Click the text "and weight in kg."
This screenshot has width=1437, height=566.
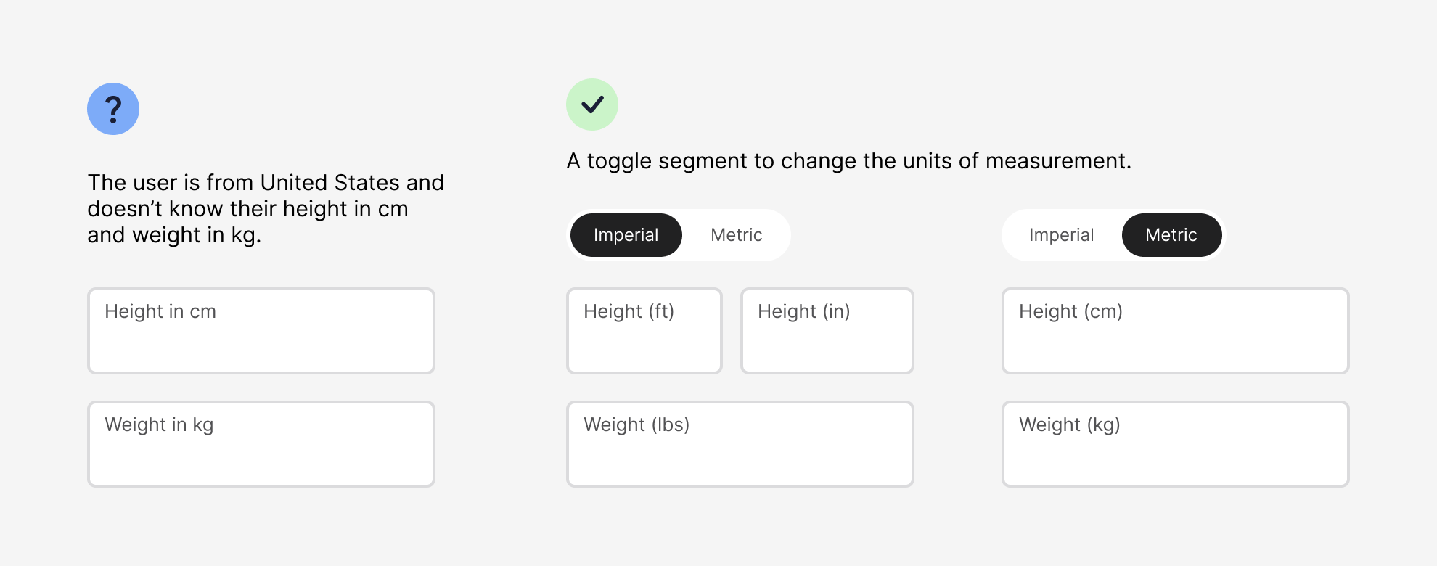coord(174,235)
